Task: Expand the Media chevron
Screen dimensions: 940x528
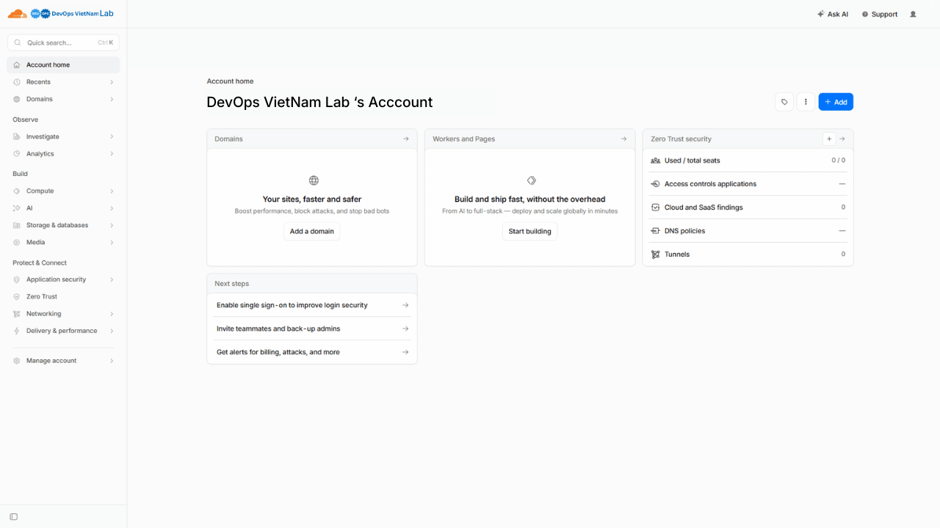Action: [112, 242]
